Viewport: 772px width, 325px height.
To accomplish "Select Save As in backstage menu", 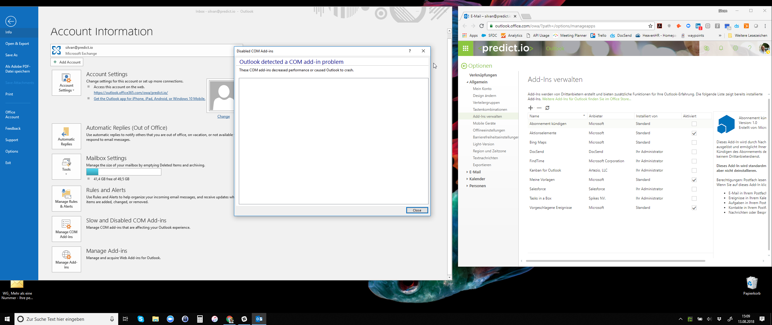I will (11, 55).
